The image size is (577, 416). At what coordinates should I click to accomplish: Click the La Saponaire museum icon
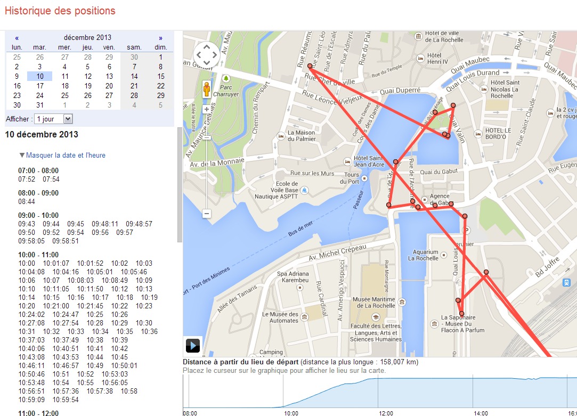435,324
